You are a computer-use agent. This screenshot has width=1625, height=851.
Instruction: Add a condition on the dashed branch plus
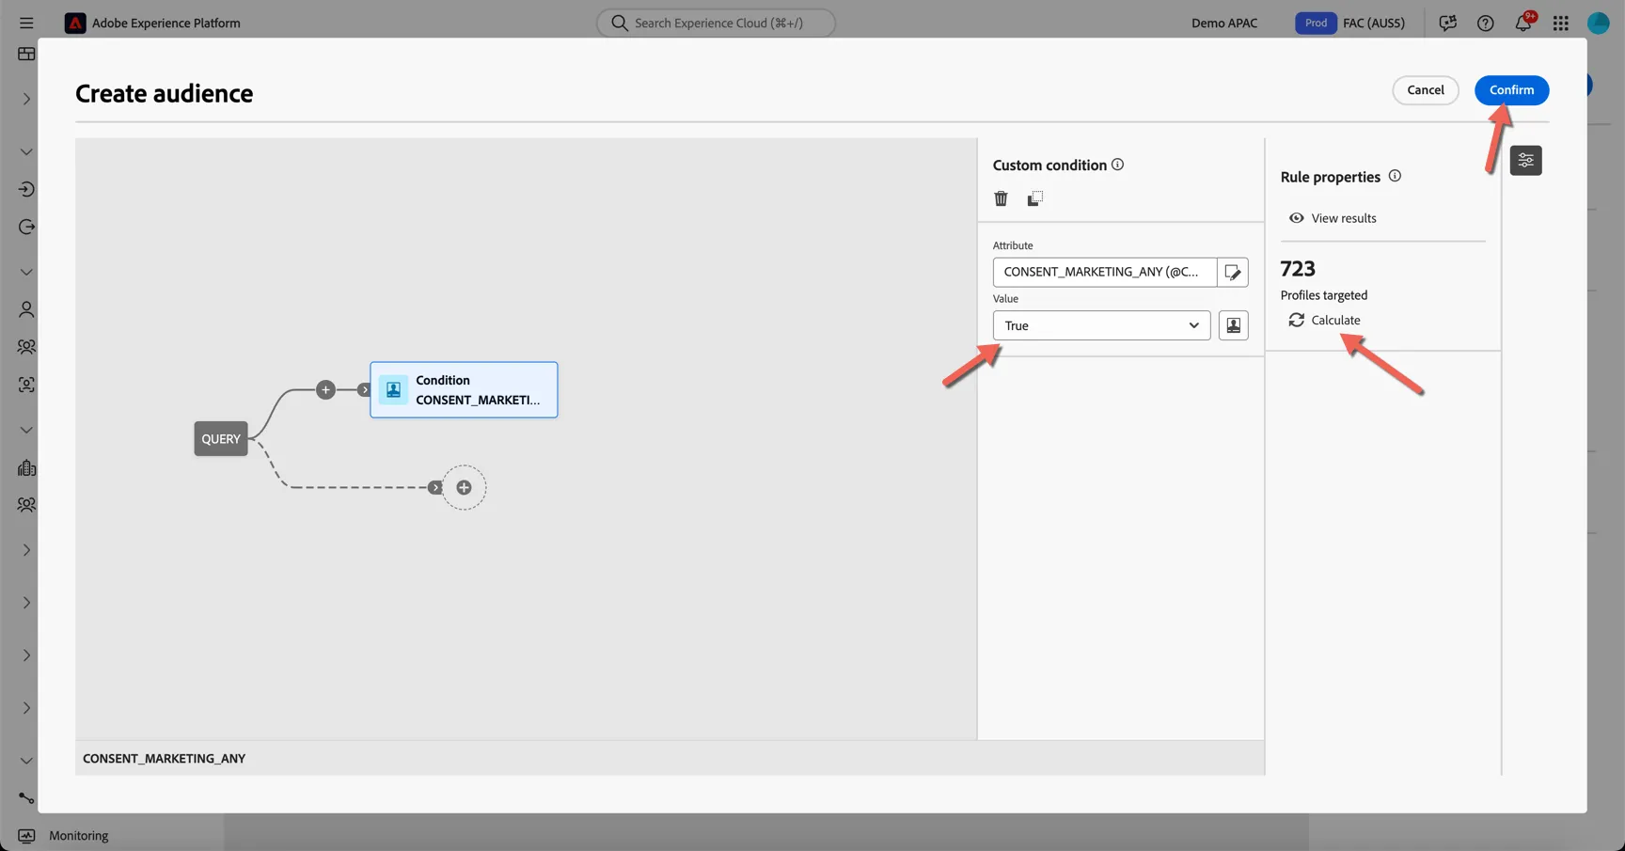(x=464, y=487)
